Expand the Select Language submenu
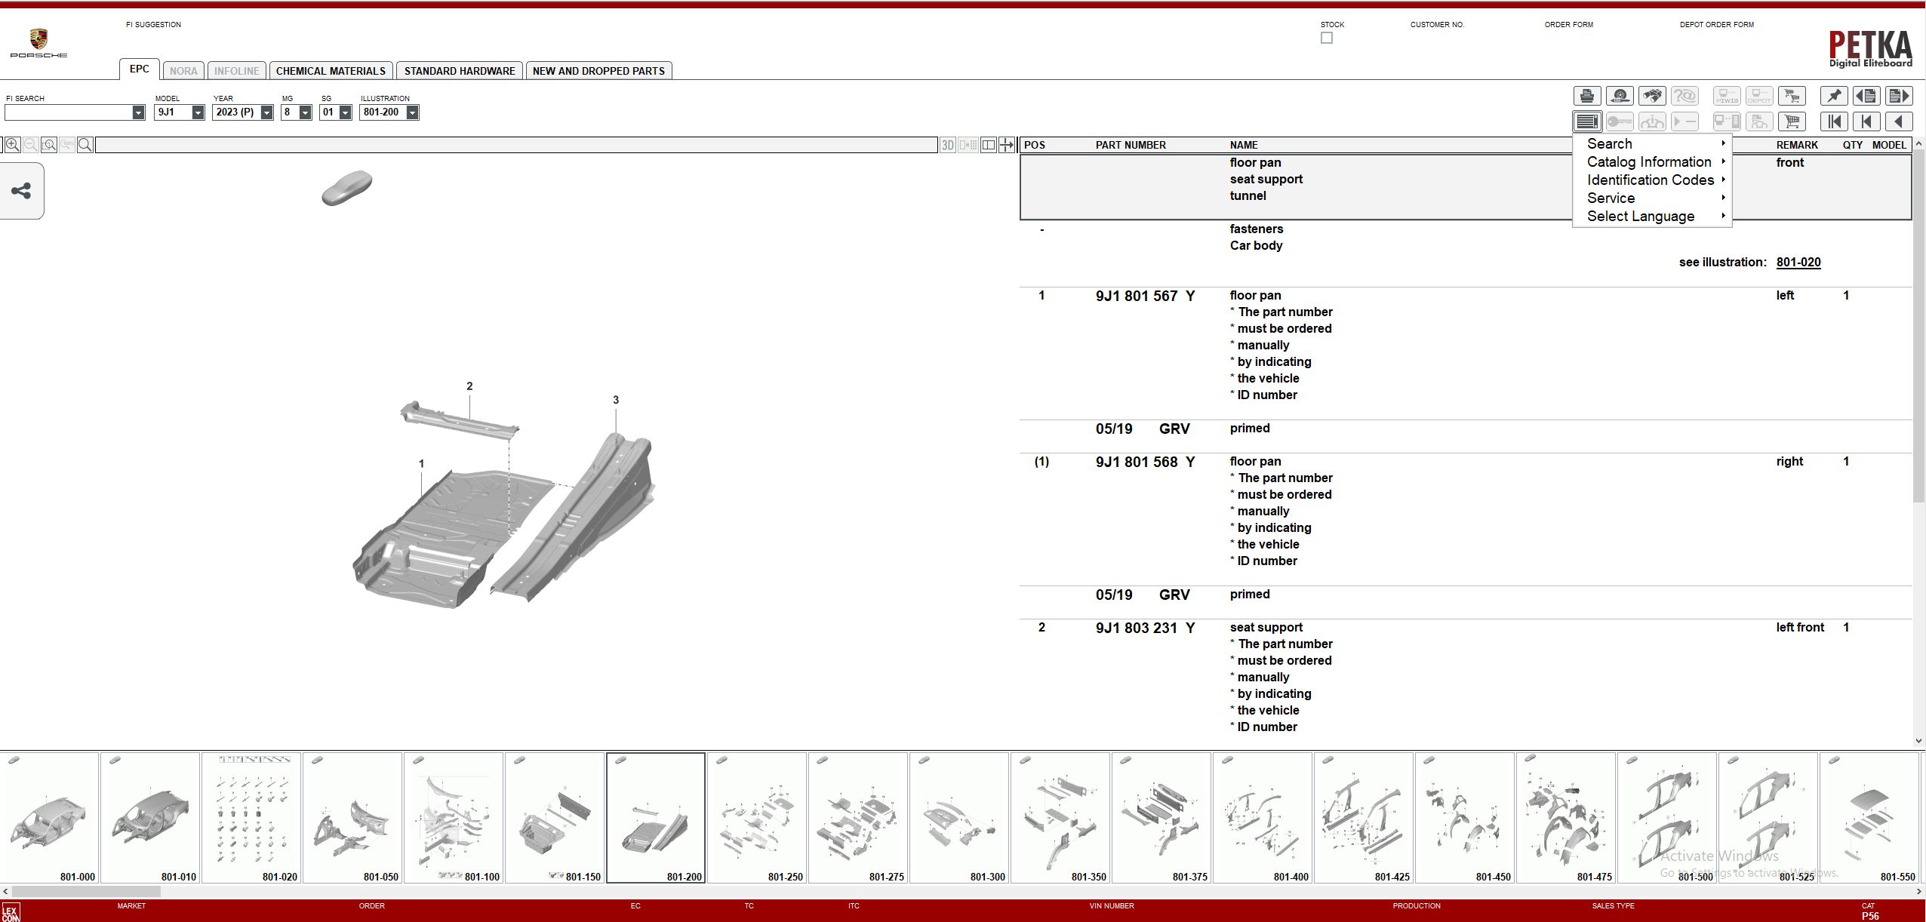This screenshot has height=922, width=1926. [x=1652, y=216]
